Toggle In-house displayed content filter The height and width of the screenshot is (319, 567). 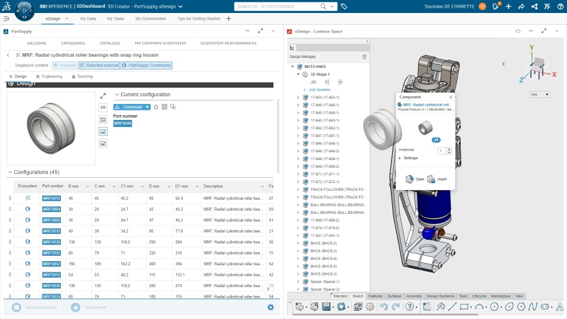[65, 66]
